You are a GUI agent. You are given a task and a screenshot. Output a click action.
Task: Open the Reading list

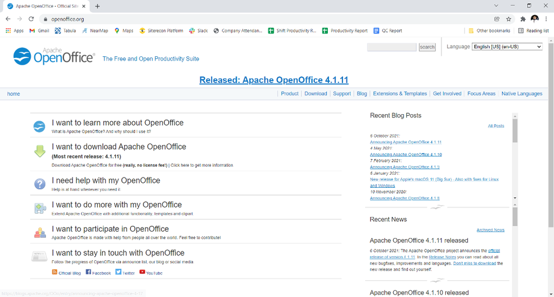coord(533,31)
